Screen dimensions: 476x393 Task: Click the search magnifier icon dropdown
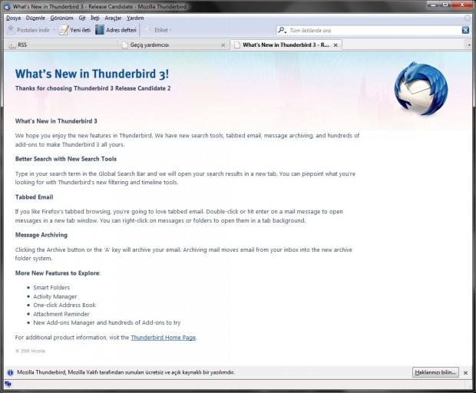tap(282, 30)
